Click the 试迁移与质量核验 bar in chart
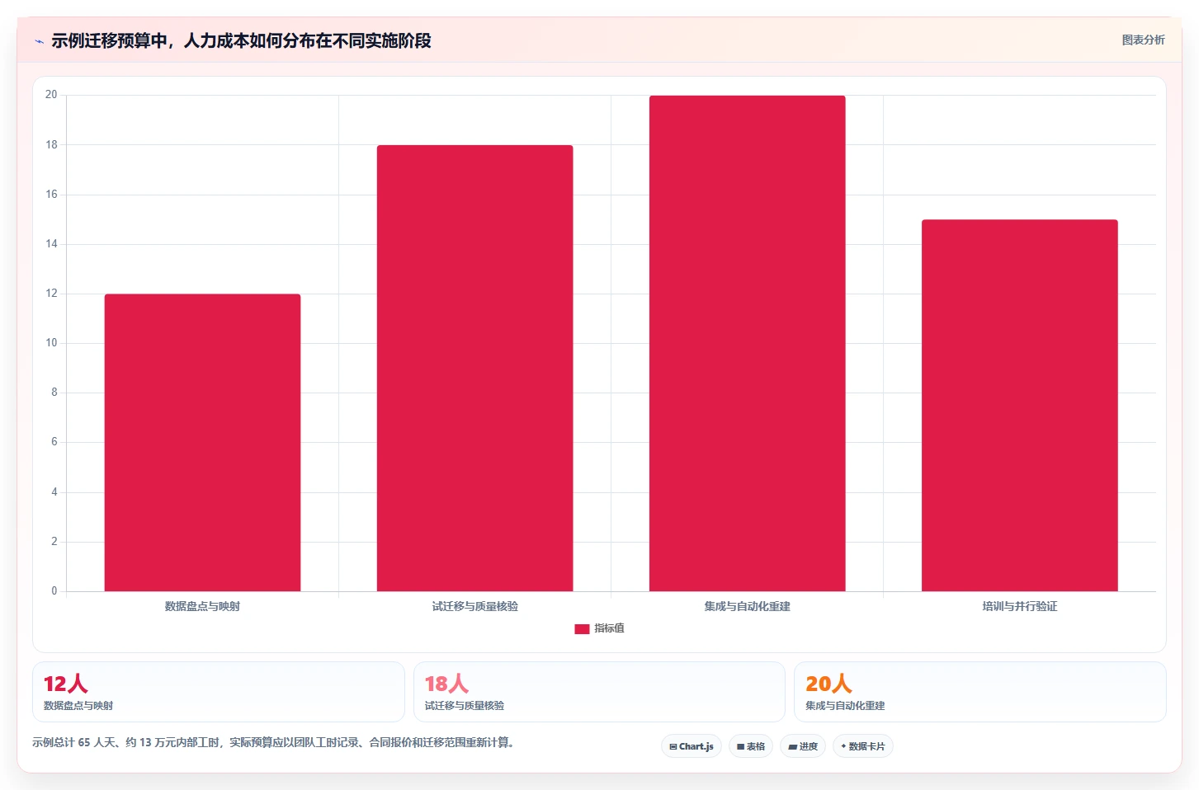The image size is (1199, 790). (474, 368)
